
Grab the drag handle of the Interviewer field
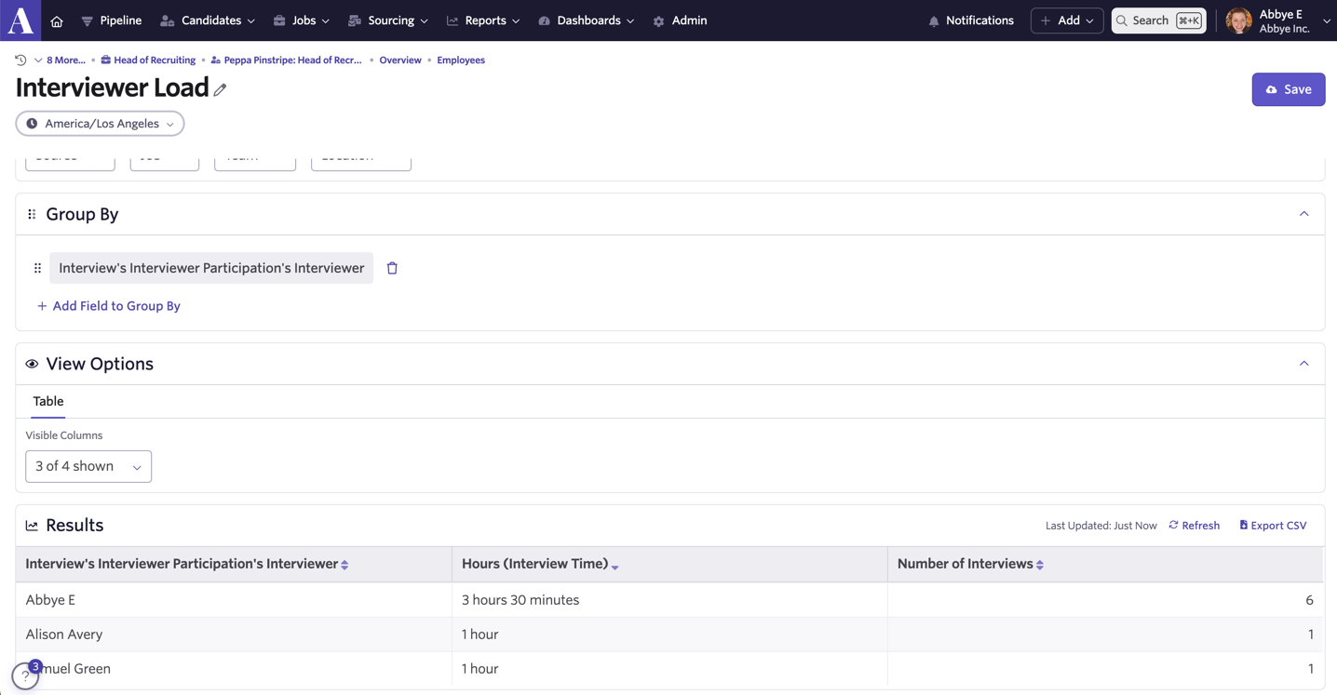tap(37, 268)
